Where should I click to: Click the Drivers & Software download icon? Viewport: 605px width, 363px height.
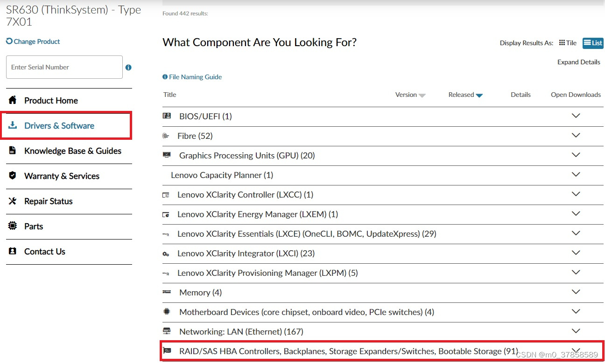point(13,125)
